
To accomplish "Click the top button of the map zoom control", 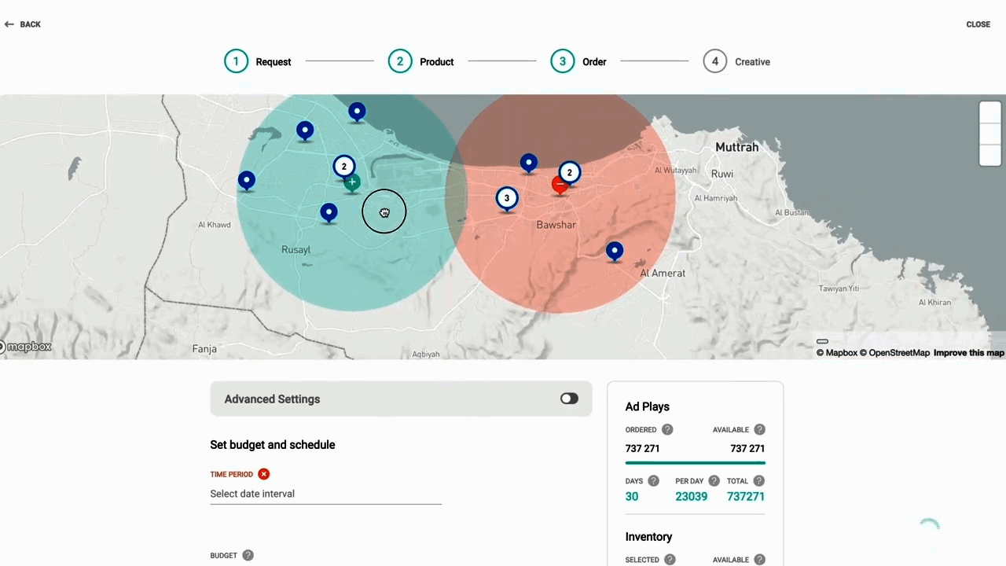I will click(989, 112).
